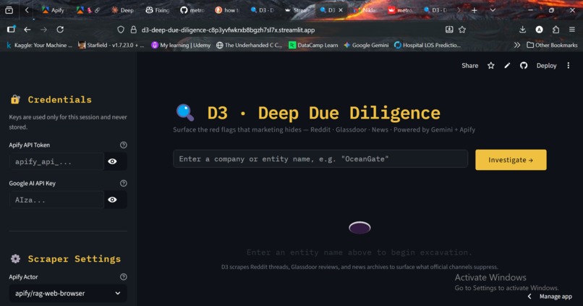
Task: Open a new browser tab with plus
Action: click(x=474, y=10)
